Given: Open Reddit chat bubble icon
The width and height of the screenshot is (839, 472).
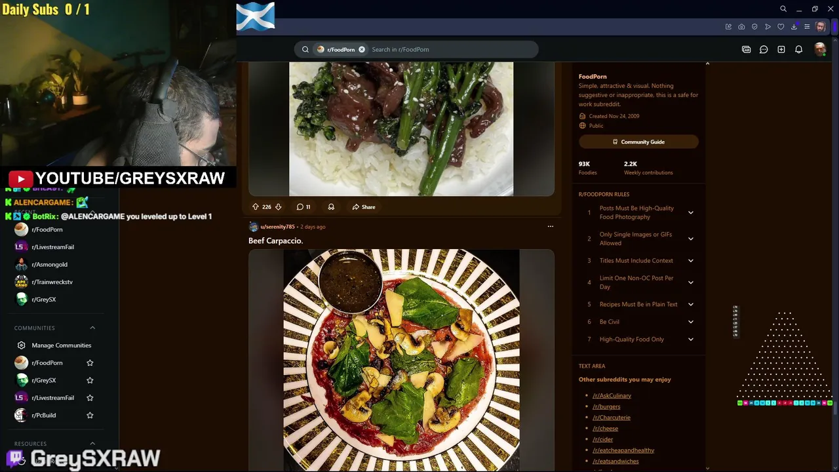Looking at the screenshot, I should pyautogui.click(x=764, y=49).
